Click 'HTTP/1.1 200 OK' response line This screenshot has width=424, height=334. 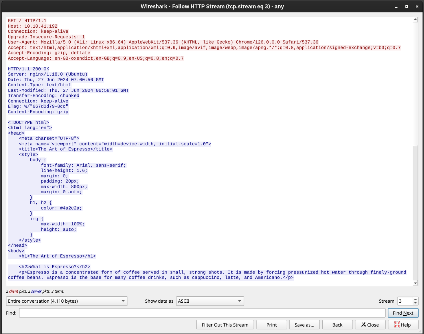pos(28,69)
